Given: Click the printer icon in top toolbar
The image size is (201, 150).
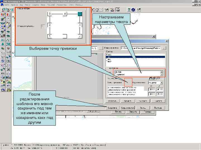Looking at the screenshot, I should (x=118, y=9).
